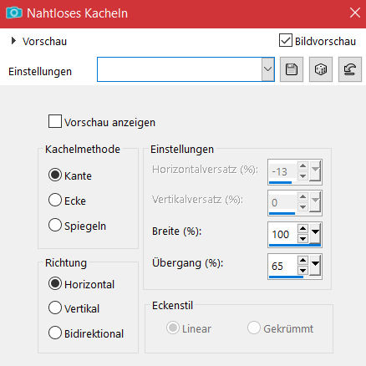Click the Horizontalversatz field showing -13
Image resolution: width=366 pixels, height=366 pixels.
pyautogui.click(x=282, y=171)
